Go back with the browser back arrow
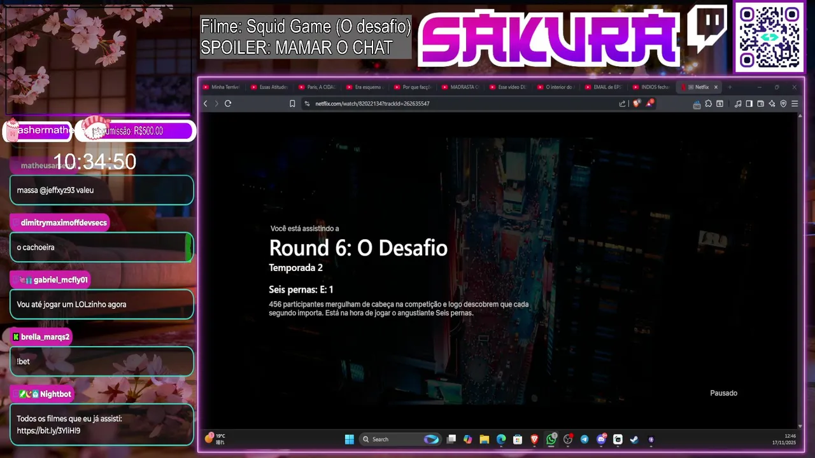The height and width of the screenshot is (458, 815). [205, 104]
